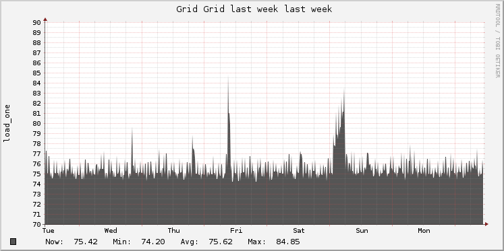This screenshot has width=504, height=251.
Task: Click the Thu x-axis label
Action: click(x=173, y=231)
